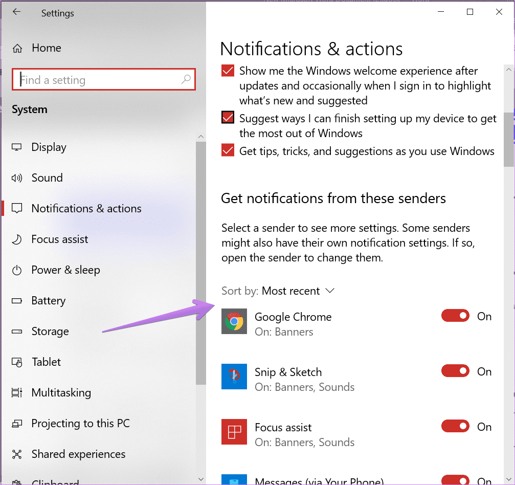515x485 pixels.
Task: Click the Projecting to this PC icon
Action: [x=17, y=424]
